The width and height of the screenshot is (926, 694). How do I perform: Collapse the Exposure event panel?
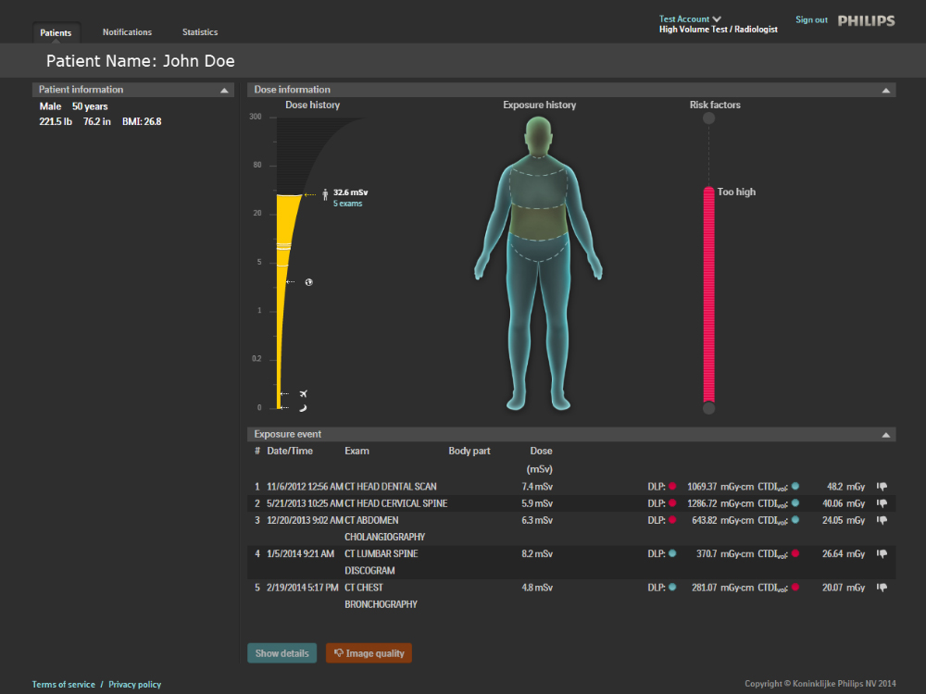(886, 435)
